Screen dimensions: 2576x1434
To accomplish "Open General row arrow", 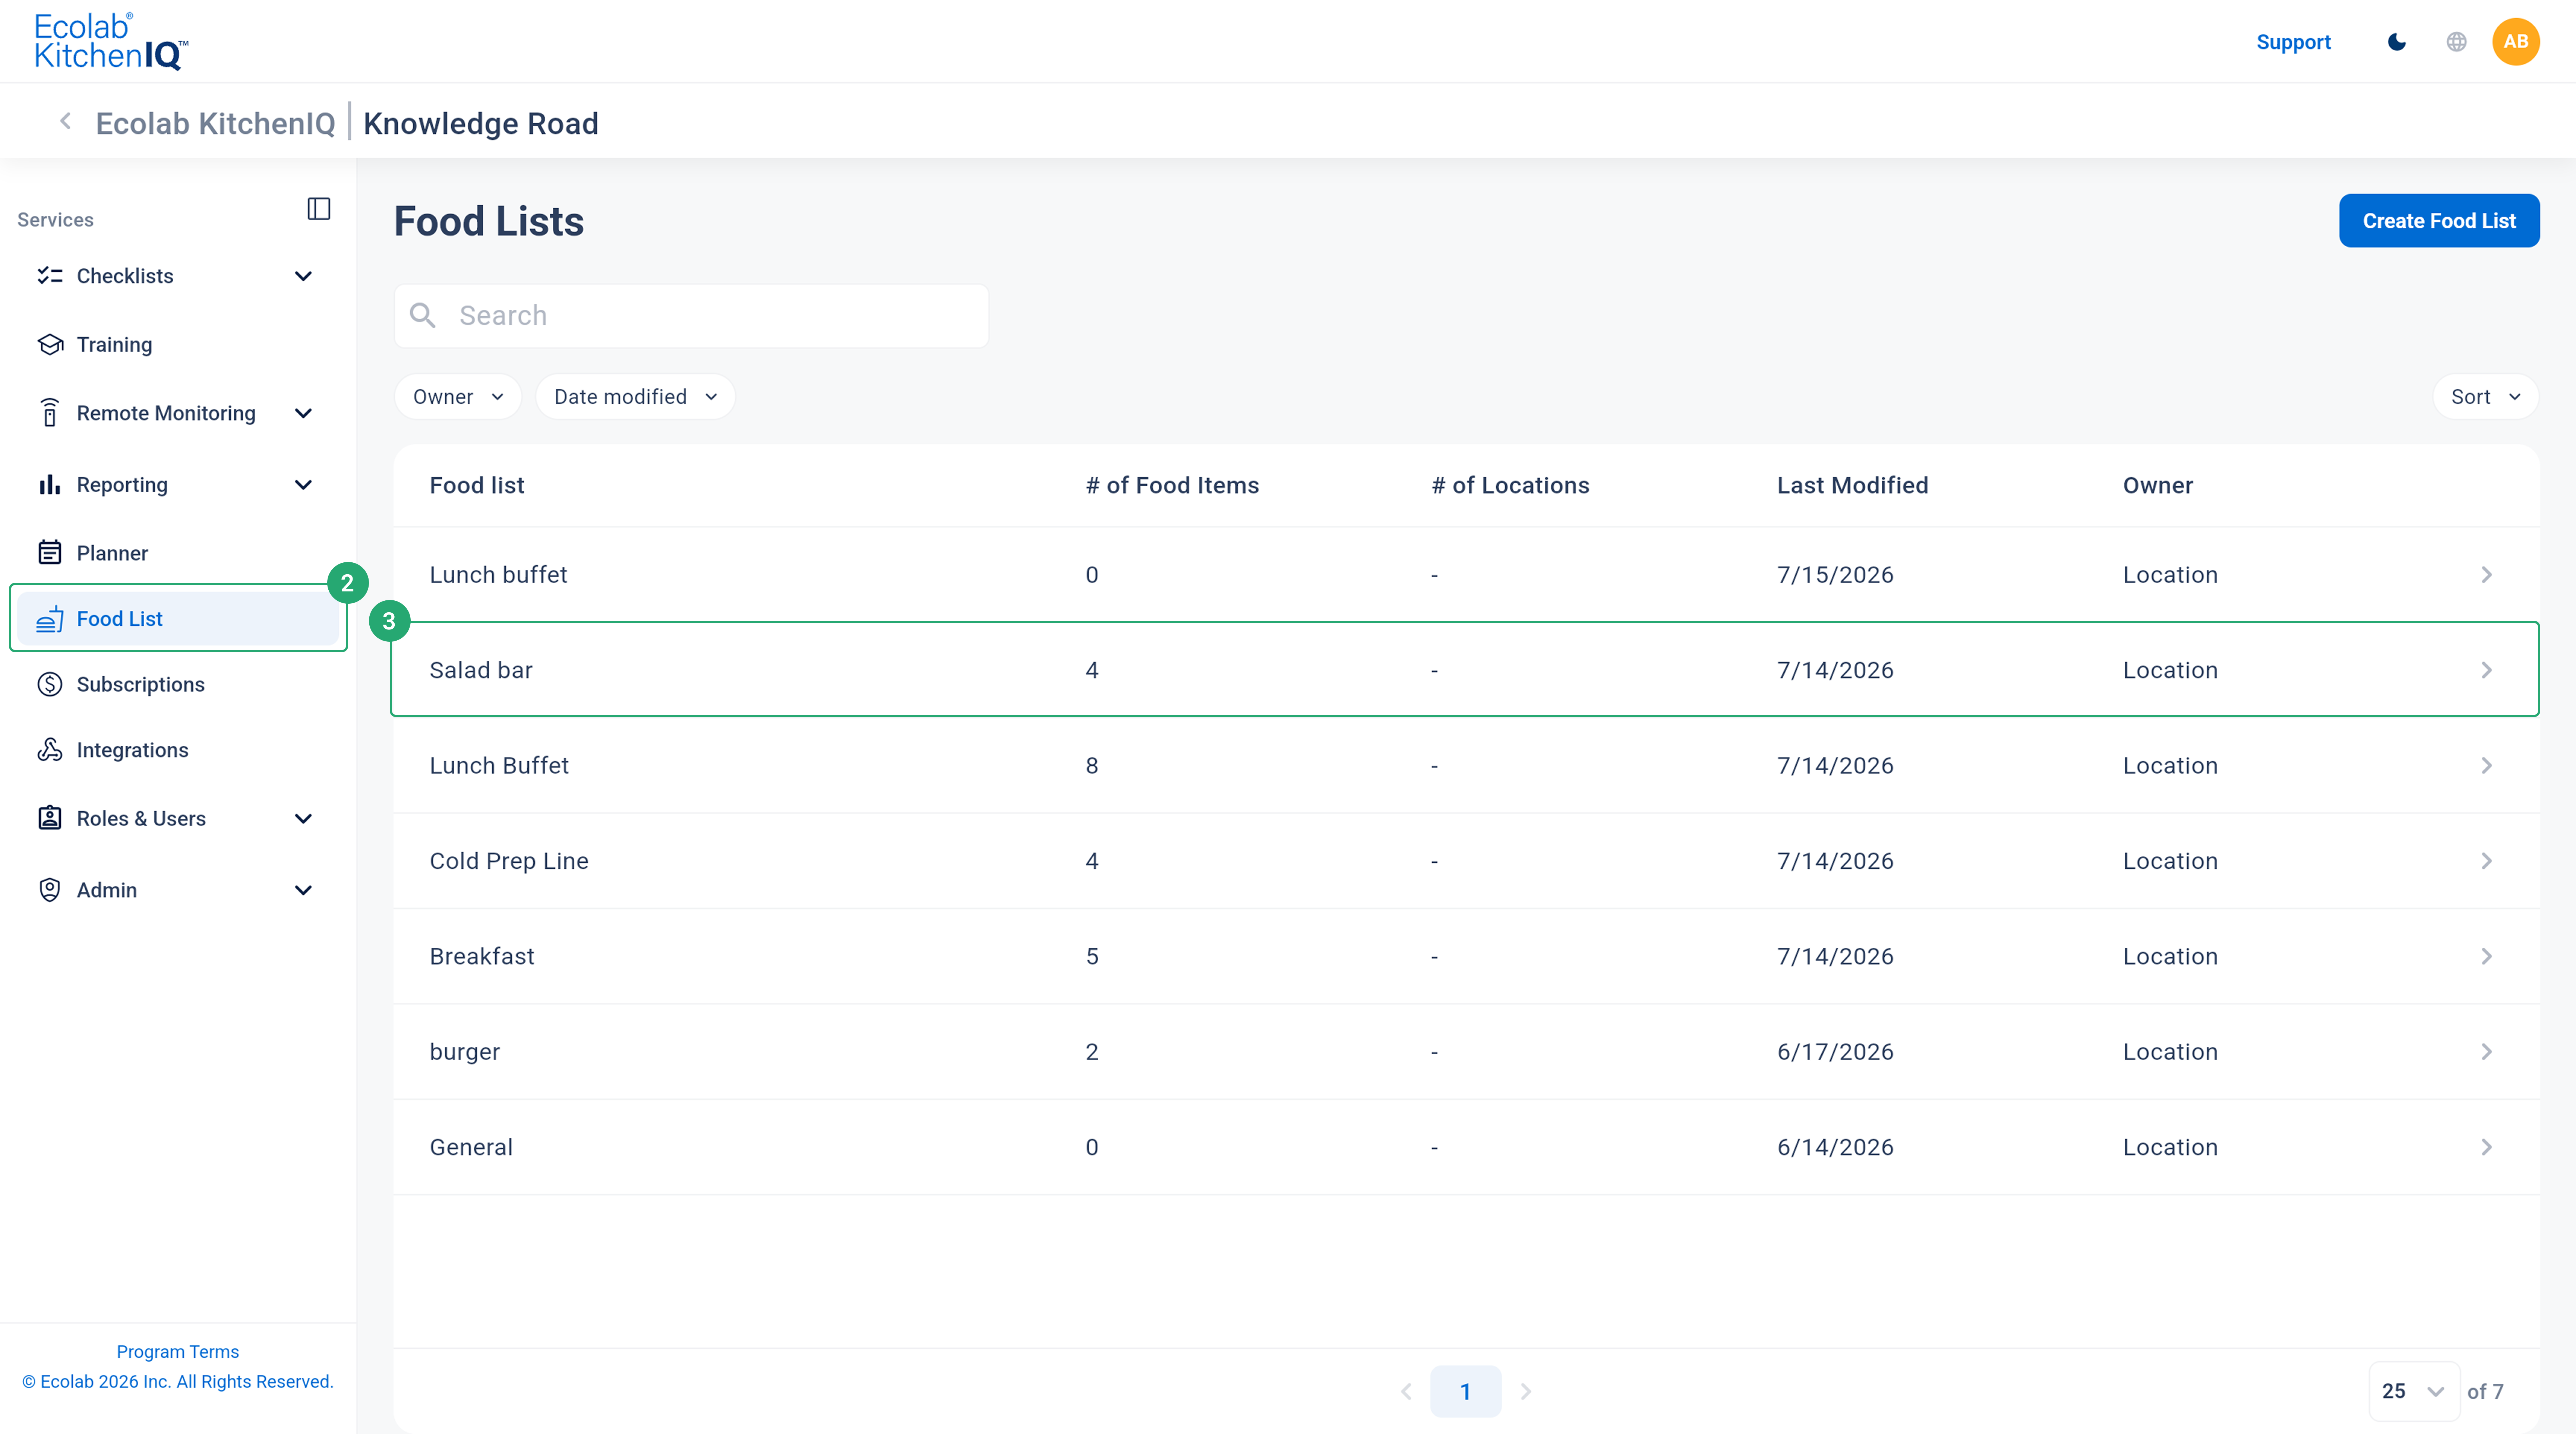I will pos(2486,1147).
